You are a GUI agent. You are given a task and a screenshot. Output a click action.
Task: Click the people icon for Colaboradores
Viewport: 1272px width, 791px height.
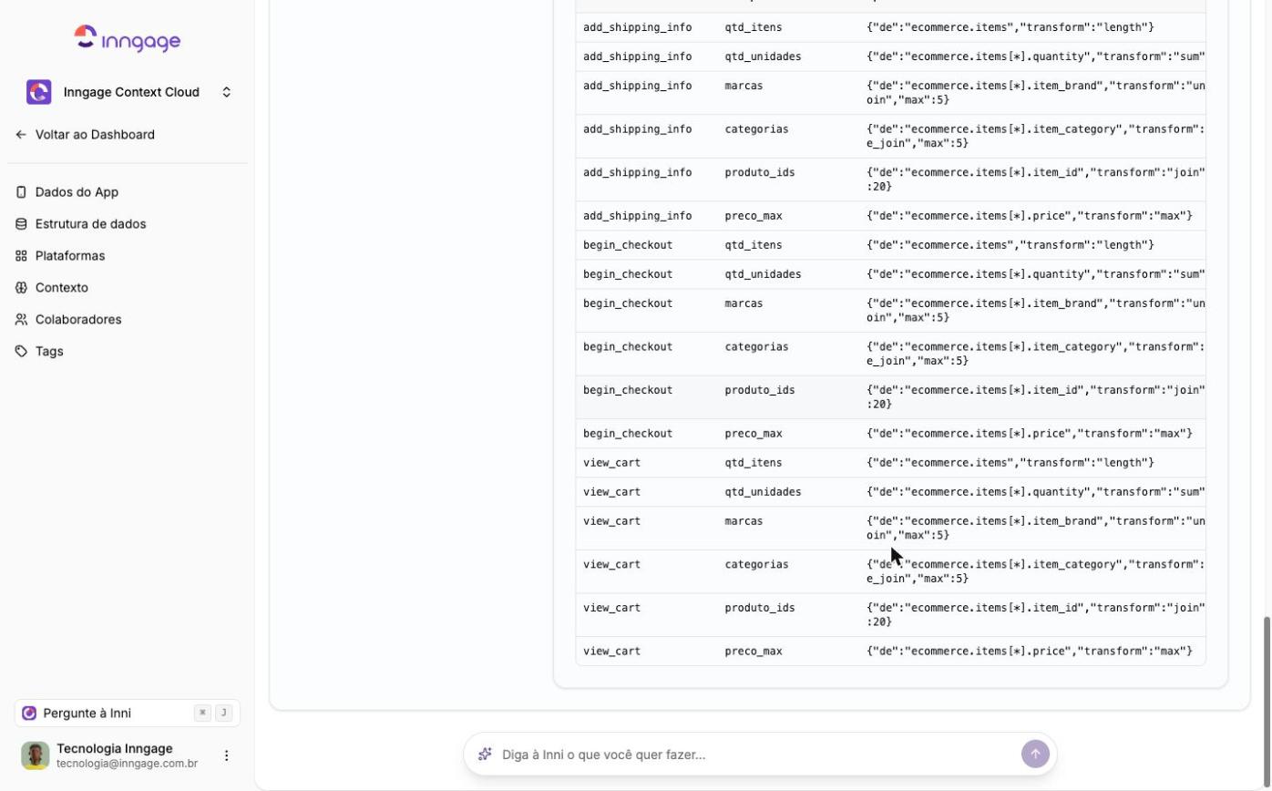click(21, 320)
